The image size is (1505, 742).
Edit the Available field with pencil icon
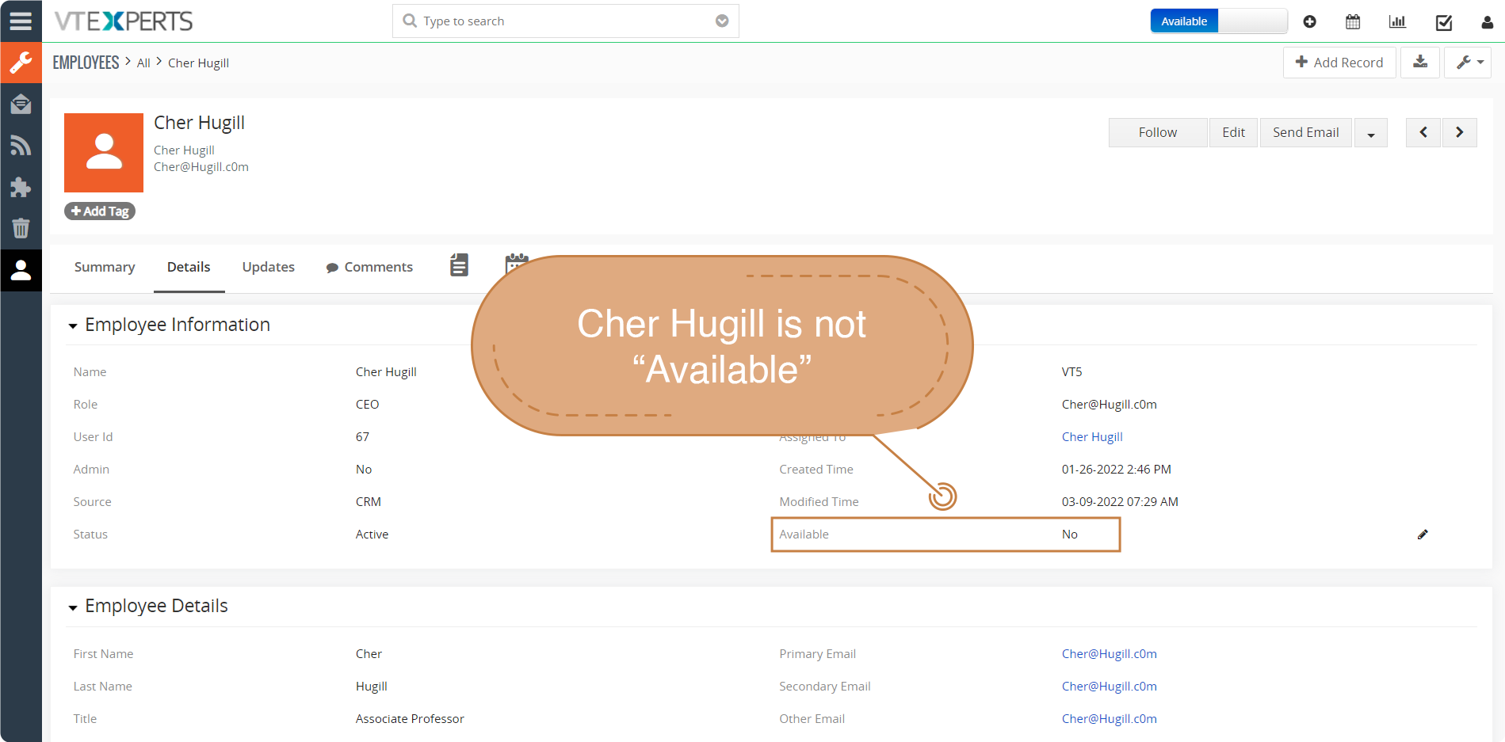tap(1423, 535)
